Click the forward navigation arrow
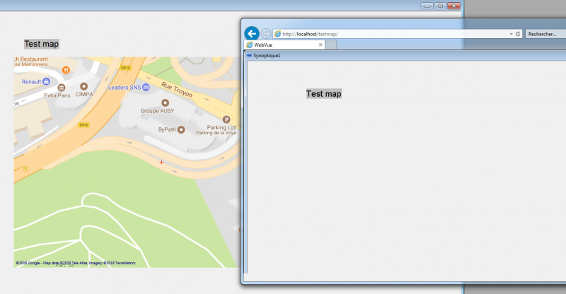 pyautogui.click(x=266, y=33)
